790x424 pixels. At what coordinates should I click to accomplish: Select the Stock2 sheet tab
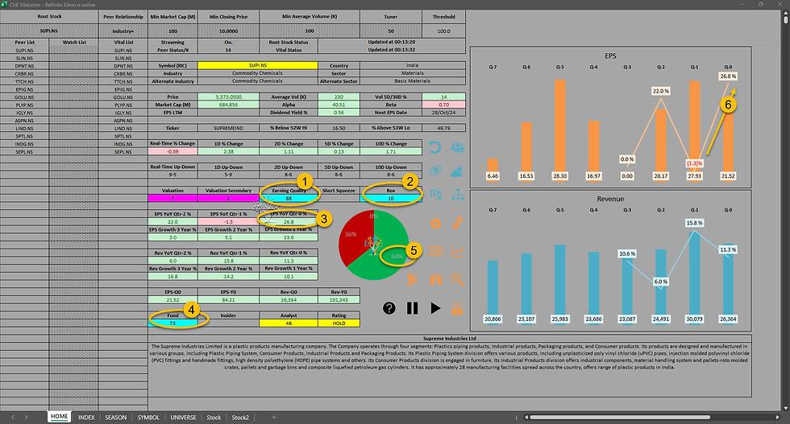pyautogui.click(x=240, y=418)
